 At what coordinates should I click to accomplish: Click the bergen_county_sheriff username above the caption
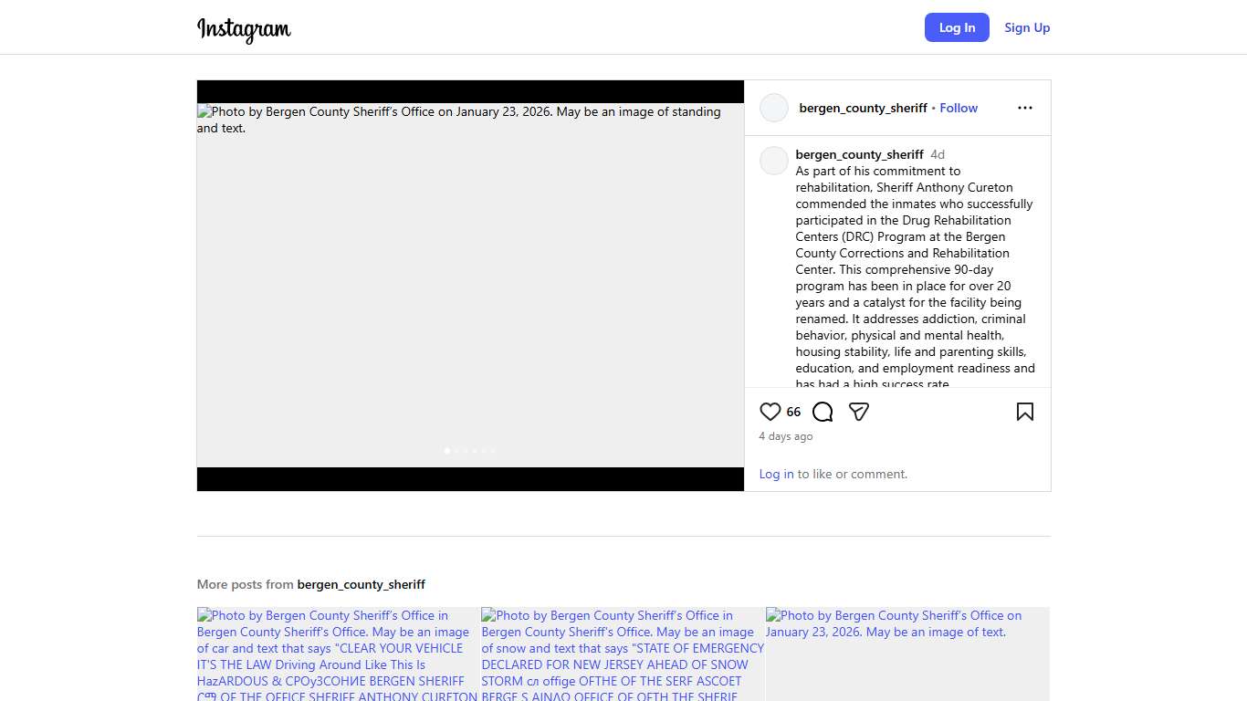859,154
